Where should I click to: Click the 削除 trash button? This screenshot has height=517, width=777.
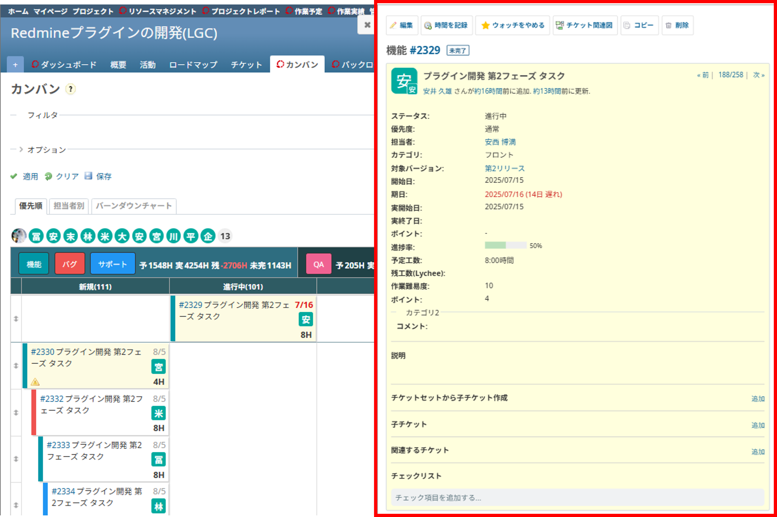tap(677, 25)
